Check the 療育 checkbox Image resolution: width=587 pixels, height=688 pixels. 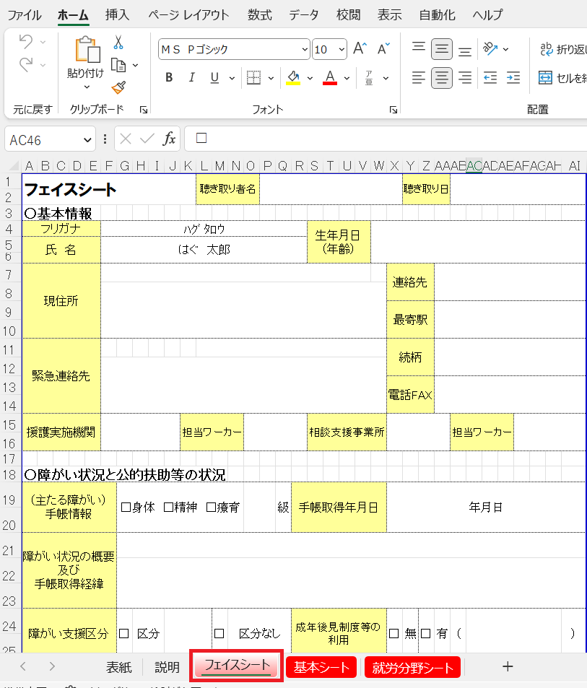click(211, 508)
